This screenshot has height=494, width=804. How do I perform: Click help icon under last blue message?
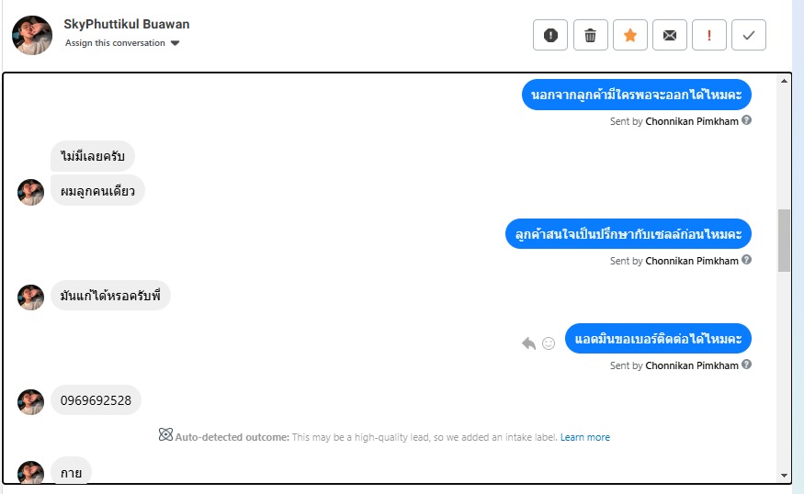(x=747, y=365)
